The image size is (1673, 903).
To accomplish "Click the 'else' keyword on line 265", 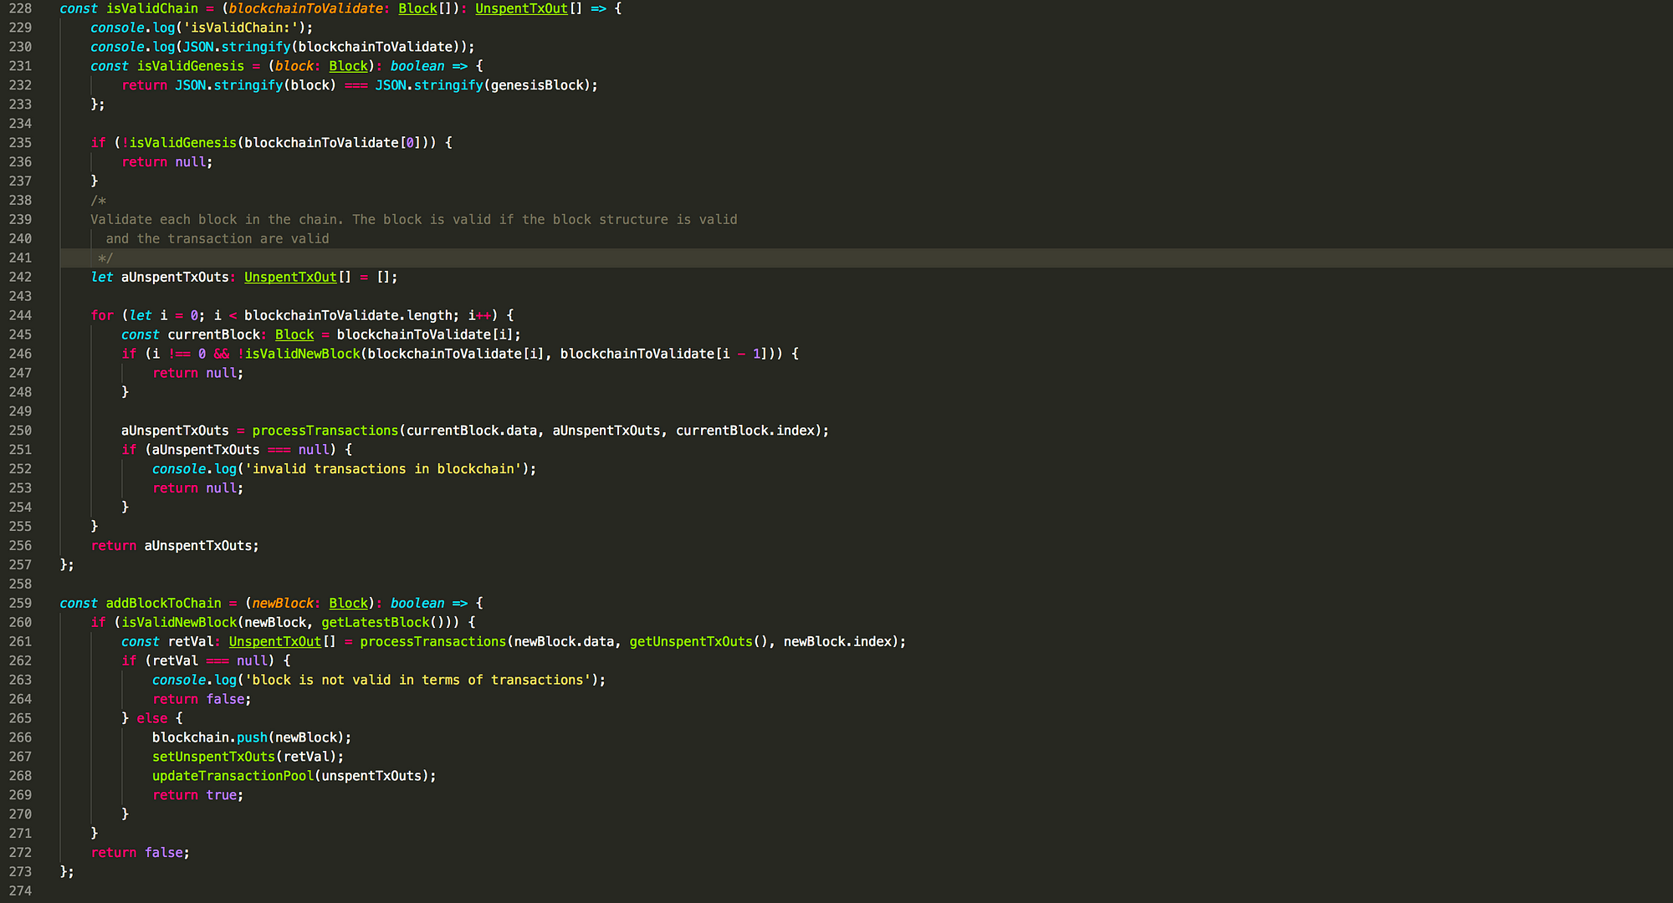I will 152,720.
